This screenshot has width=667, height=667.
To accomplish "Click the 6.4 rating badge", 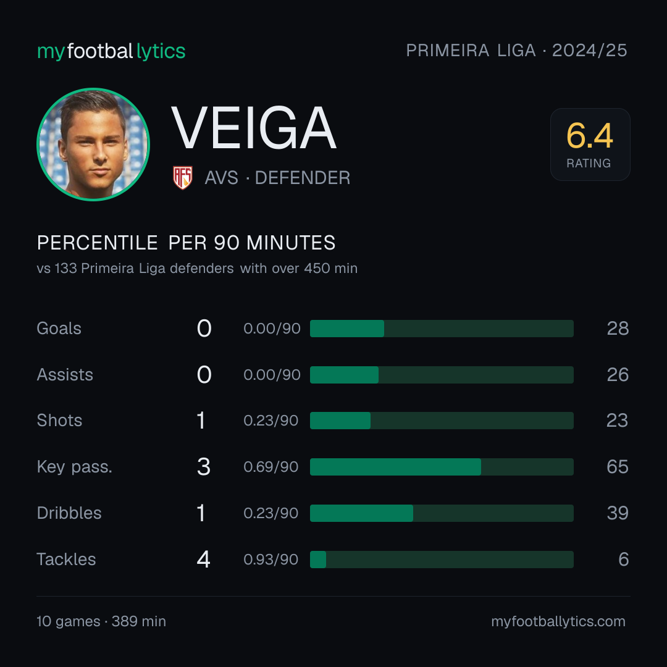I will (590, 144).
